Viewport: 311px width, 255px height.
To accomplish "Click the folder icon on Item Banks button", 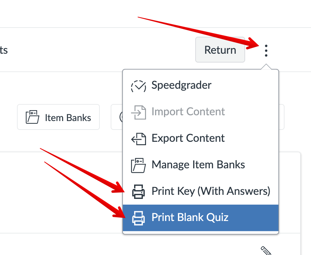I will pyautogui.click(x=33, y=118).
